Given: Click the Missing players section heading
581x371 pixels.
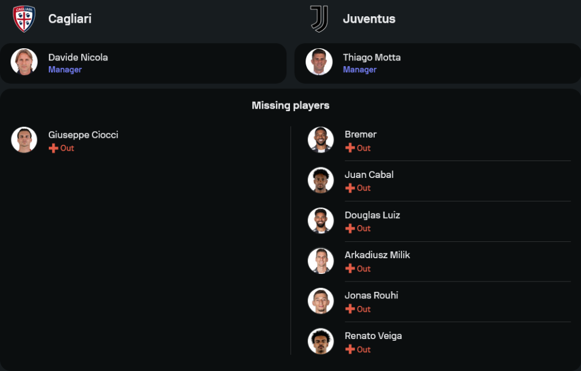Looking at the screenshot, I should point(290,105).
